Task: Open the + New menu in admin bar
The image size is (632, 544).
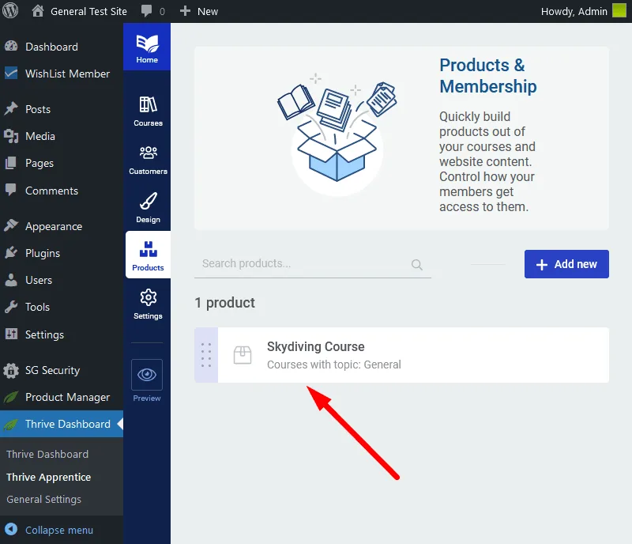Action: pos(196,11)
